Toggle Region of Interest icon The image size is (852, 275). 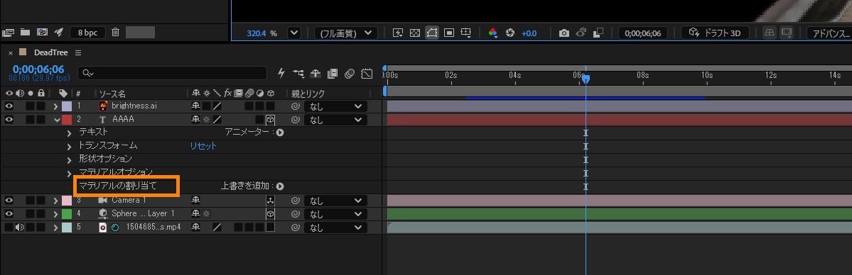[x=449, y=33]
